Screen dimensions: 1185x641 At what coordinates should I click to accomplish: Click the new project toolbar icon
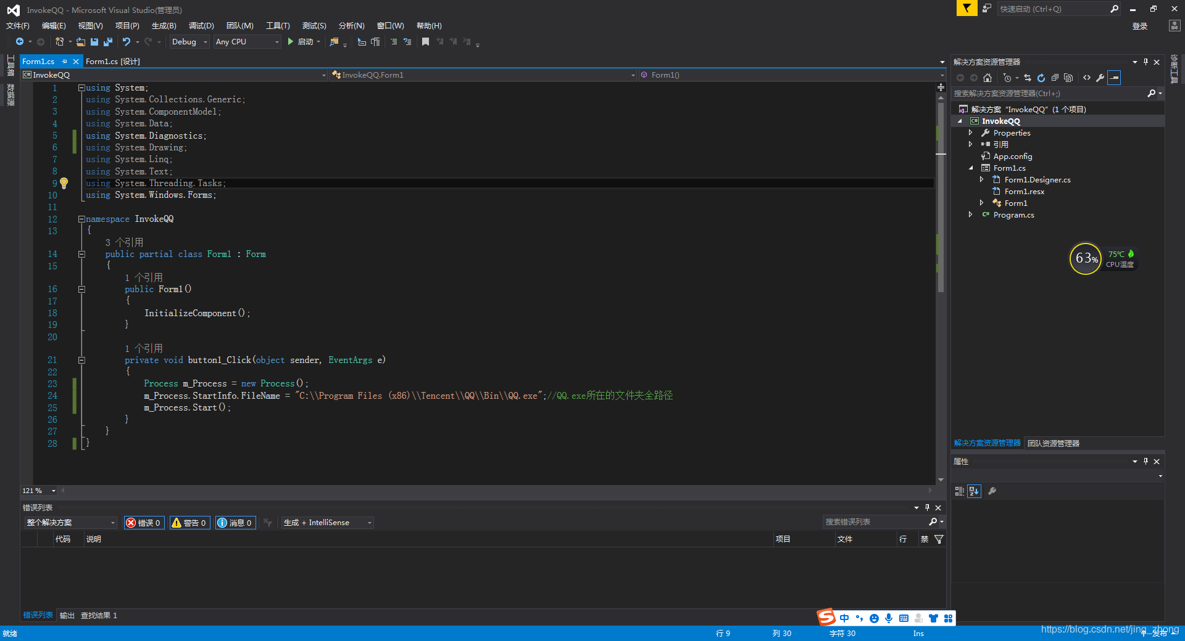click(x=60, y=42)
